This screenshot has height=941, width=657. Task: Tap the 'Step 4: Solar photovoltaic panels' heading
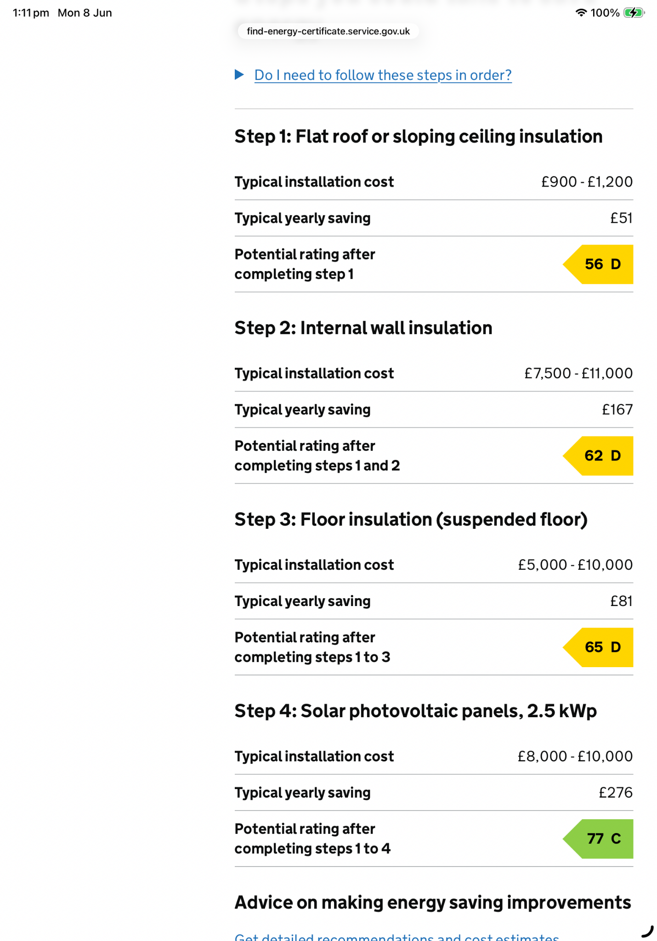415,711
